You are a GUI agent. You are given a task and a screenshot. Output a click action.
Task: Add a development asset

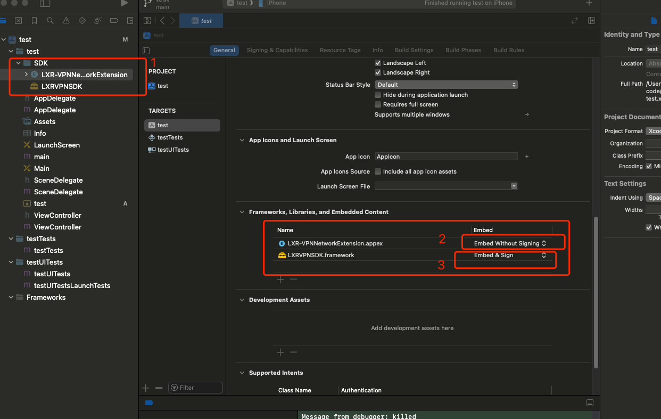click(280, 352)
